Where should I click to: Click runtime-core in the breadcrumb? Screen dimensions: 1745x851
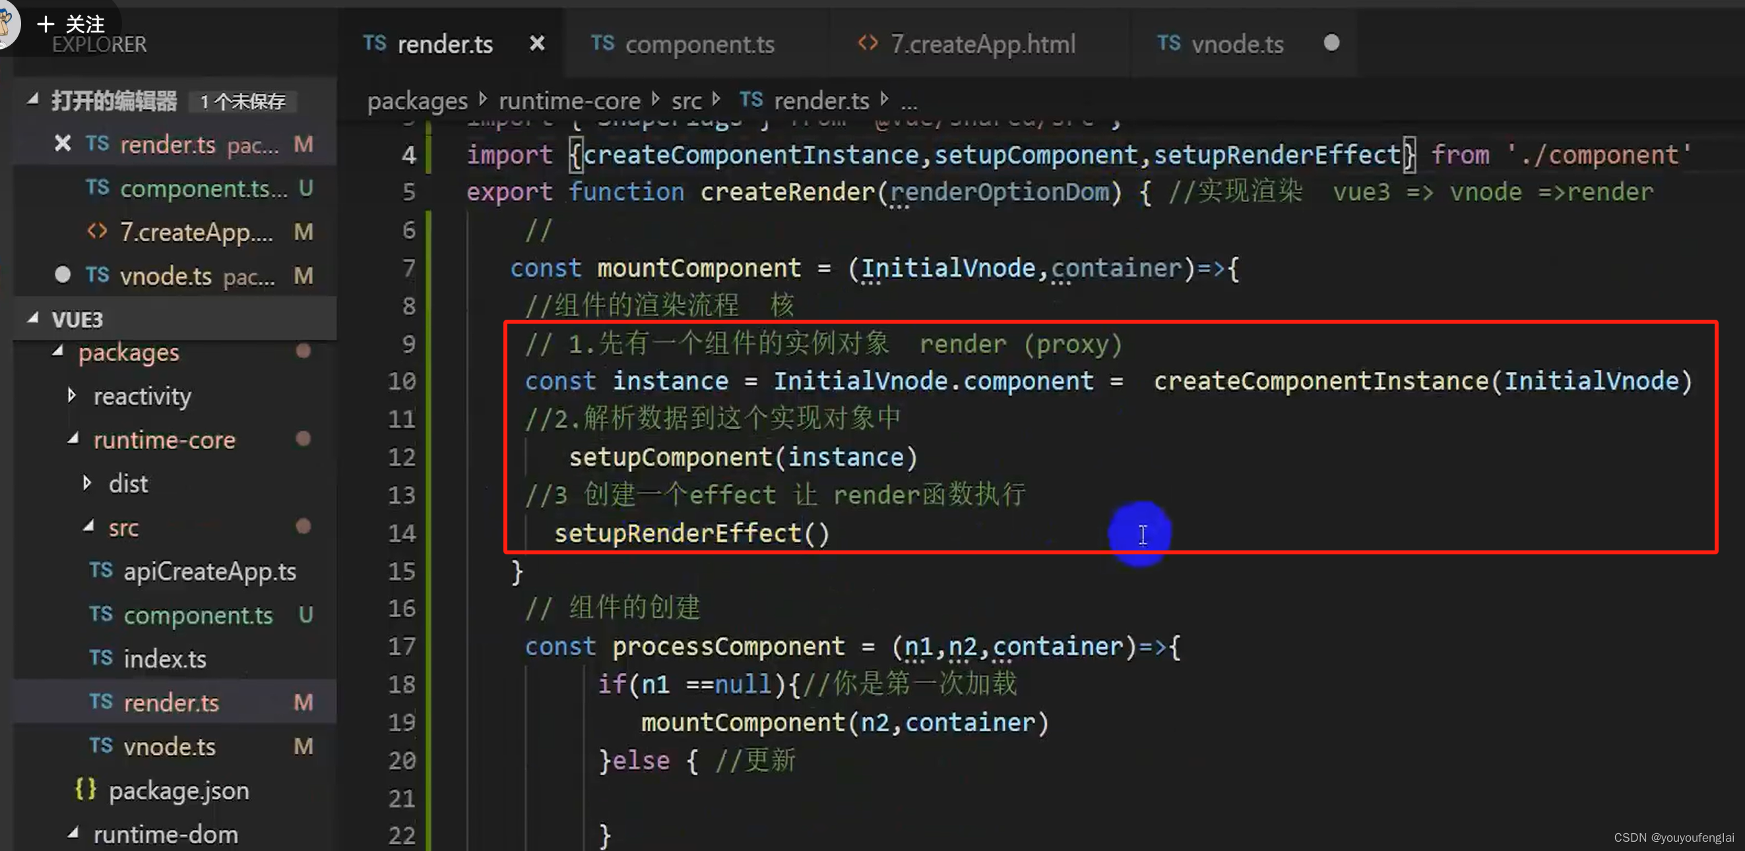pyautogui.click(x=570, y=101)
